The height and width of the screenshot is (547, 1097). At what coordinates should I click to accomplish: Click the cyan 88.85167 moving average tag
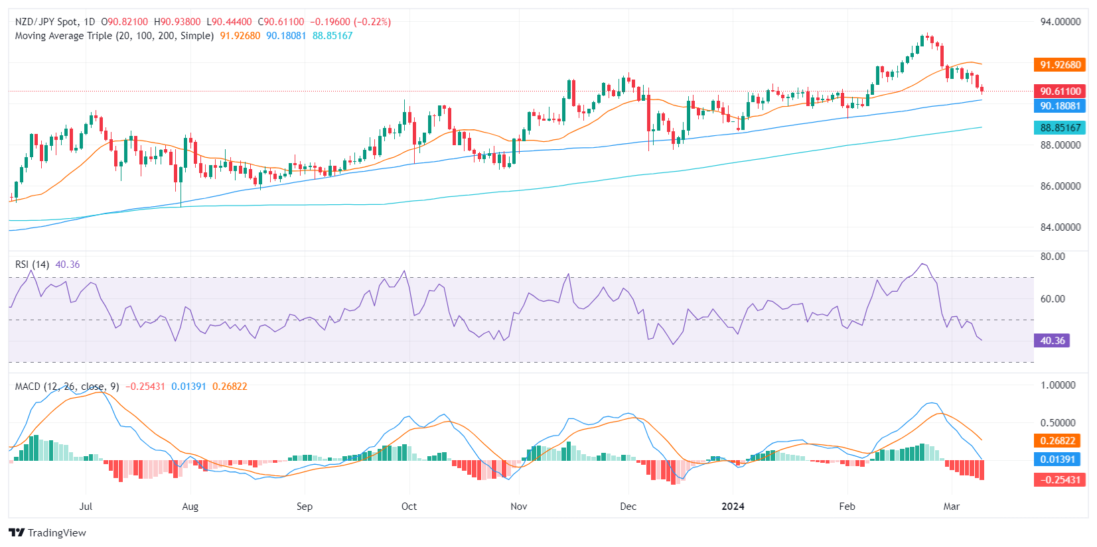pos(1060,128)
